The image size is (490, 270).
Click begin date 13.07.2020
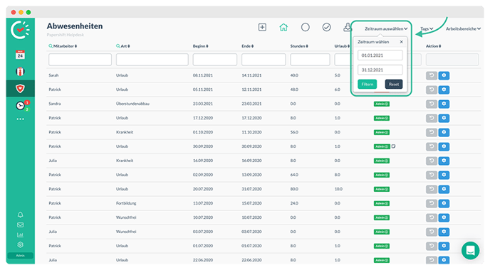(203, 203)
